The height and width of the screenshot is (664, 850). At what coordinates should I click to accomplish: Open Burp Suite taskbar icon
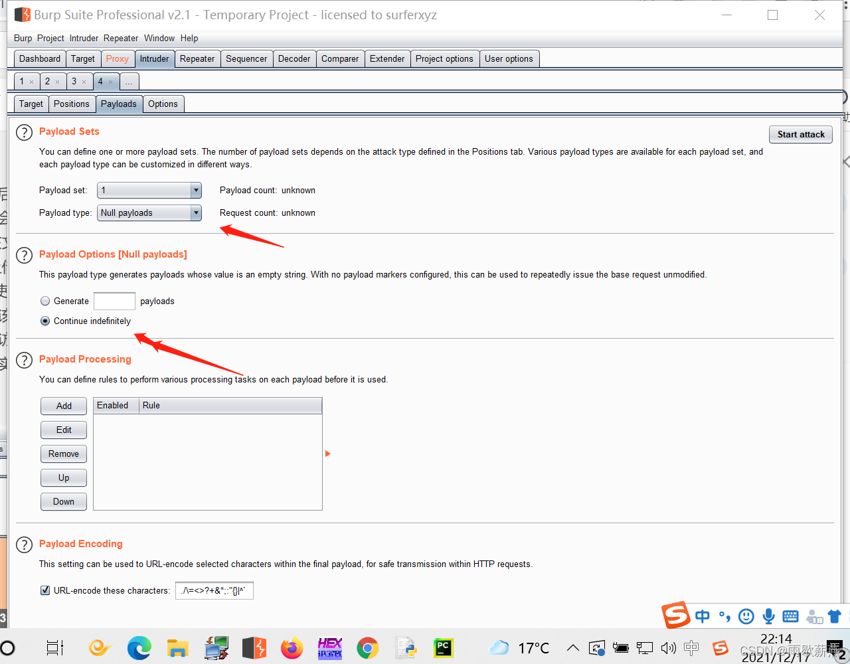click(x=254, y=647)
